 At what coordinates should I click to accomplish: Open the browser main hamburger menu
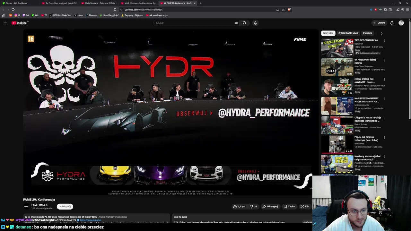(x=407, y=10)
